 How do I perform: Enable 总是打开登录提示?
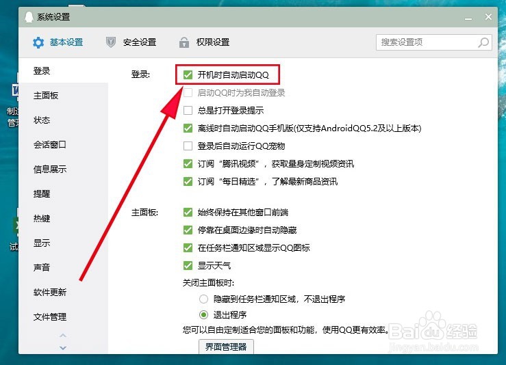(x=188, y=111)
